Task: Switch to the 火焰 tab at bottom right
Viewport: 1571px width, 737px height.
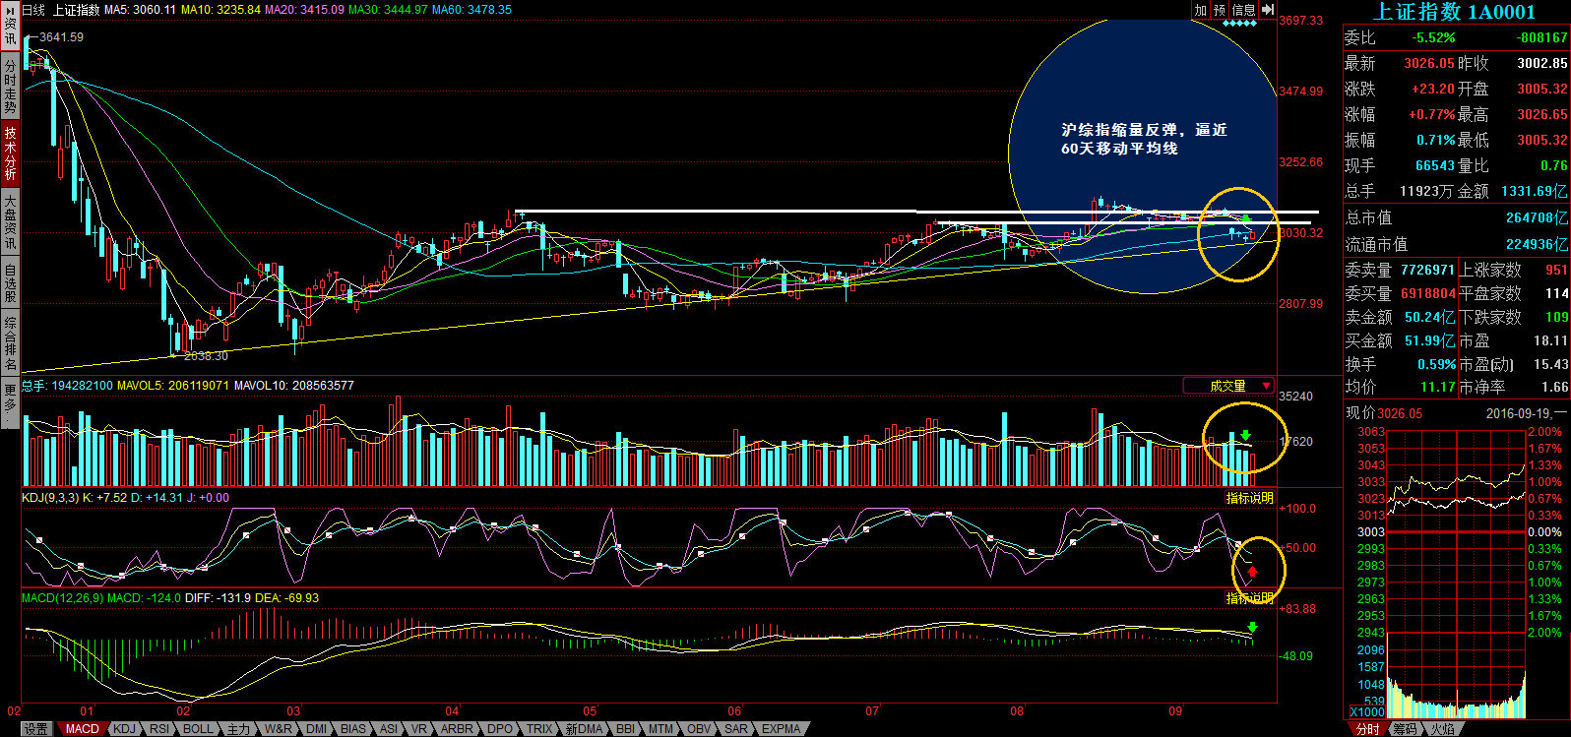Action: 1443,729
